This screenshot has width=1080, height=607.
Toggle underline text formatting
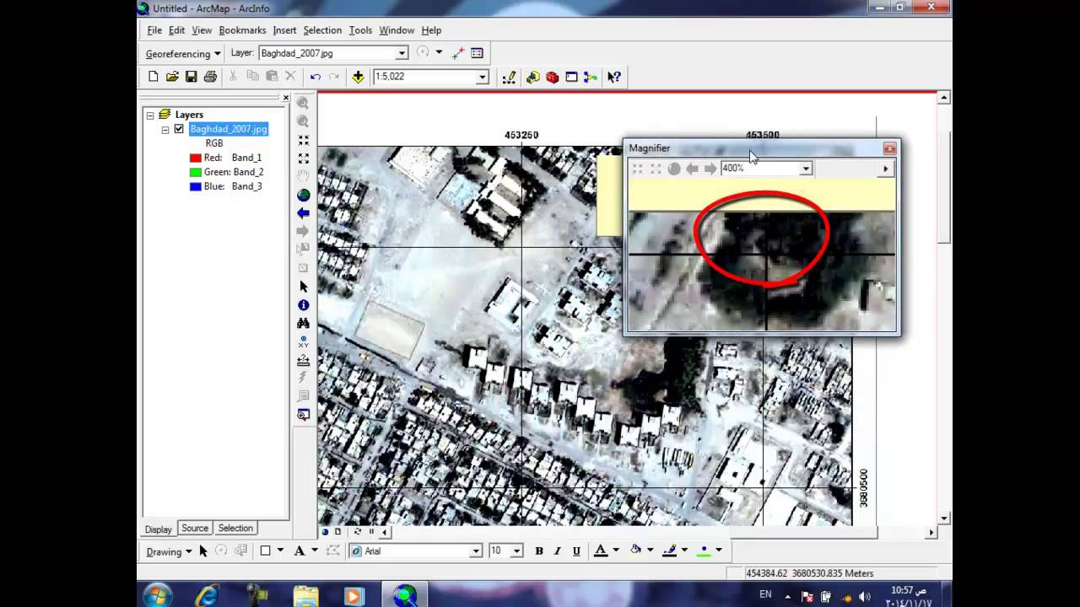point(576,551)
